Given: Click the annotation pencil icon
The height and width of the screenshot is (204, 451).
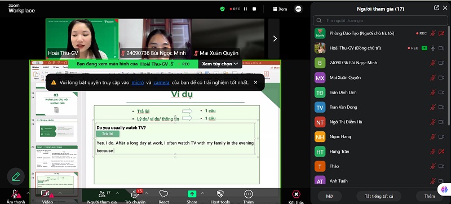Looking at the screenshot, I should (16, 176).
